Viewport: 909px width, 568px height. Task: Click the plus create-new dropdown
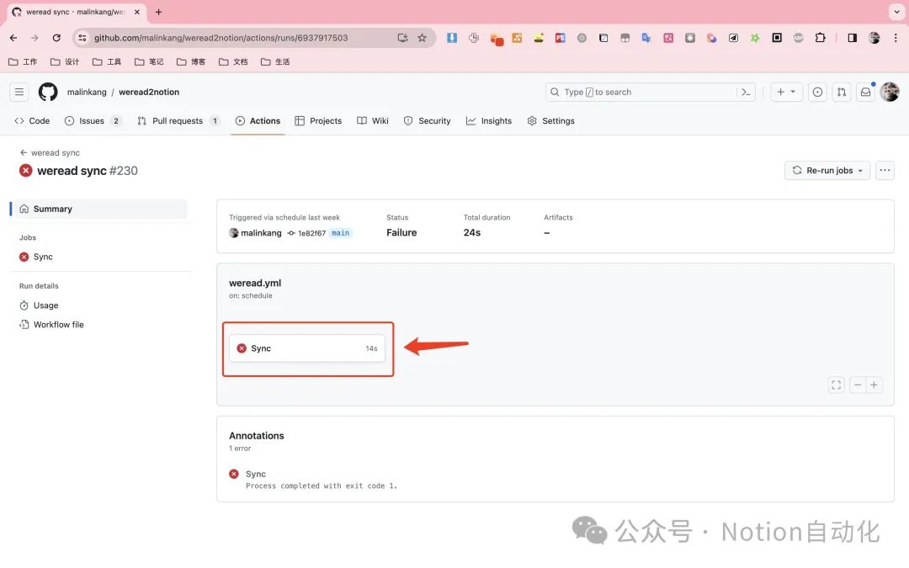coord(786,92)
